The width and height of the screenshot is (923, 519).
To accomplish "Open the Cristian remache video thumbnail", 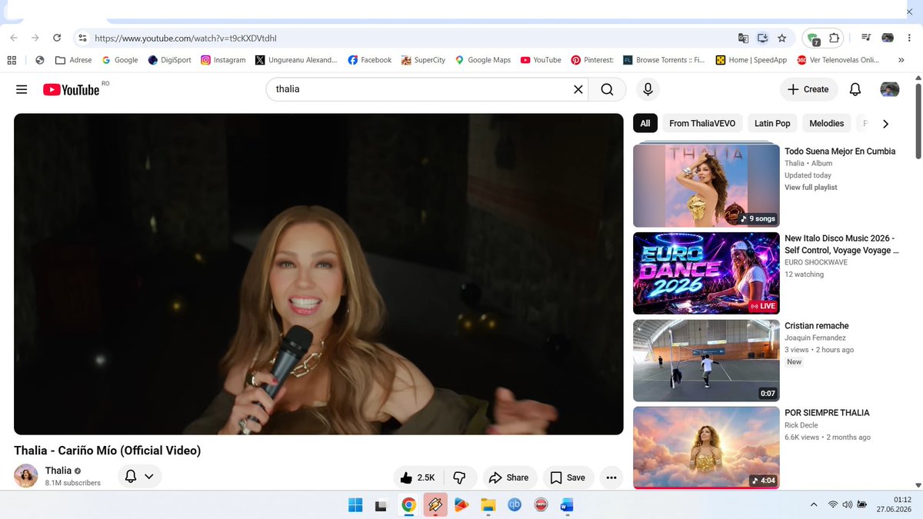I will [x=706, y=361].
